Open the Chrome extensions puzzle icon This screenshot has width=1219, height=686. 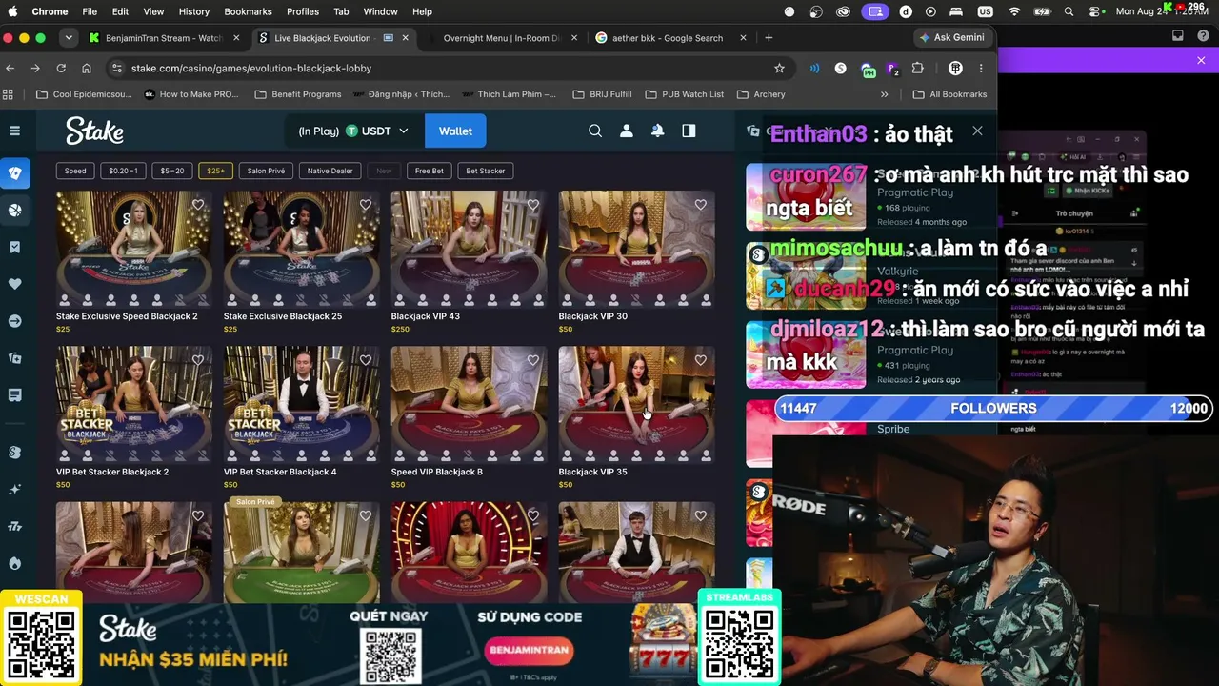click(918, 69)
